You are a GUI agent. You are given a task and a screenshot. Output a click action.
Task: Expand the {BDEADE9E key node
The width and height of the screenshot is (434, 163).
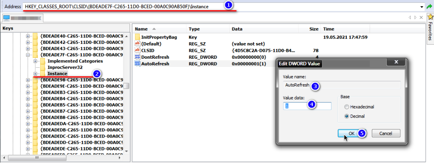[x=28, y=86]
